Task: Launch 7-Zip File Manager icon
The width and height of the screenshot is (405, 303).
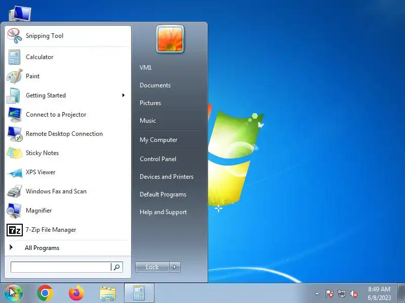Action: (15, 230)
